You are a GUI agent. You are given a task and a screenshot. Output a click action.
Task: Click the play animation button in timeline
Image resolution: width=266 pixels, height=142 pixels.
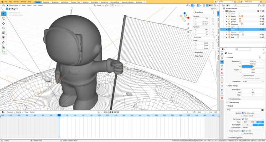(112, 112)
